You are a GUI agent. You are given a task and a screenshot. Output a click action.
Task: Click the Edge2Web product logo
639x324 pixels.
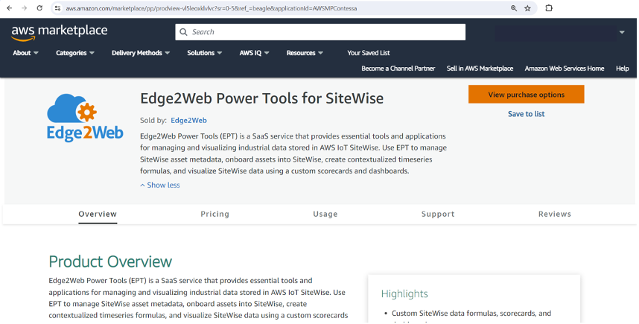click(85, 118)
